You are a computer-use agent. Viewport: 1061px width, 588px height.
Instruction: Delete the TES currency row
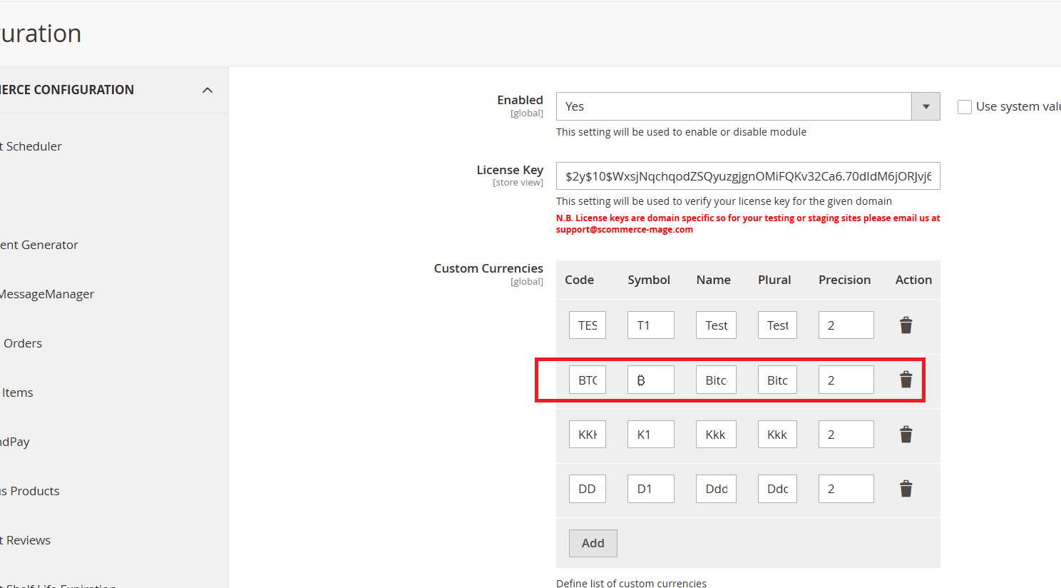[x=906, y=325]
